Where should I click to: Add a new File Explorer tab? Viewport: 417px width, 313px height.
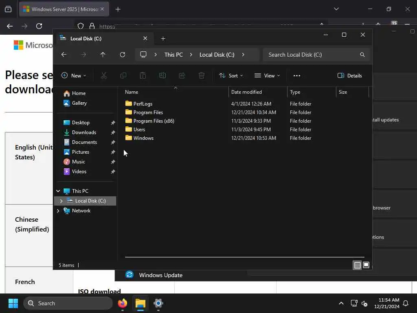(x=163, y=39)
